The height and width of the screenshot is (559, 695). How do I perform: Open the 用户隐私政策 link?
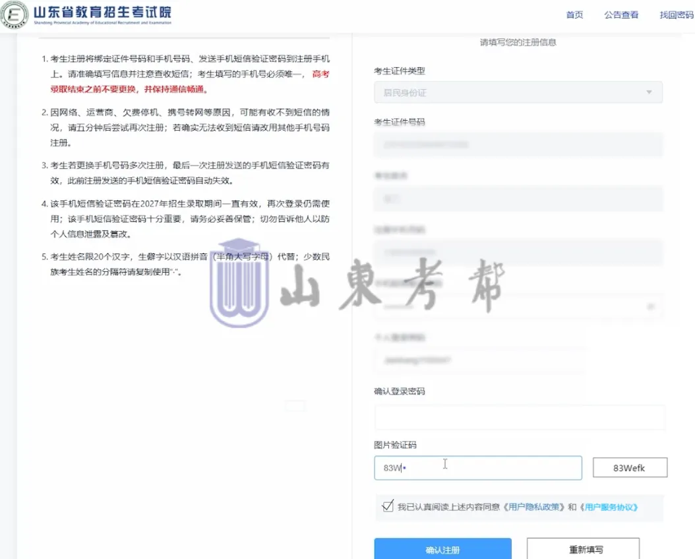point(534,507)
